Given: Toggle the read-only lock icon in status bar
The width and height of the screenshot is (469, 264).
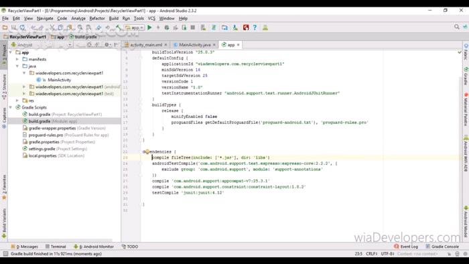Looking at the screenshot, I should point(449,254).
